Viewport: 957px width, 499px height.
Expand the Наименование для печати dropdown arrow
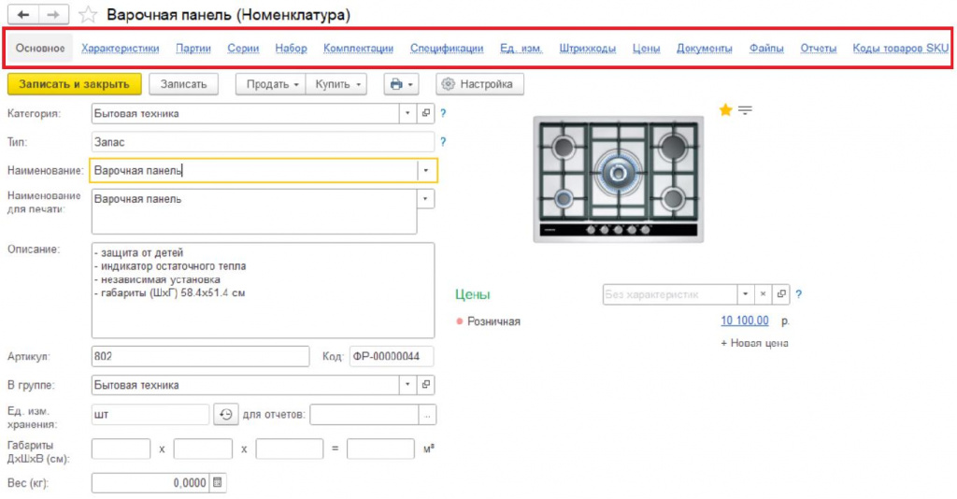(426, 199)
